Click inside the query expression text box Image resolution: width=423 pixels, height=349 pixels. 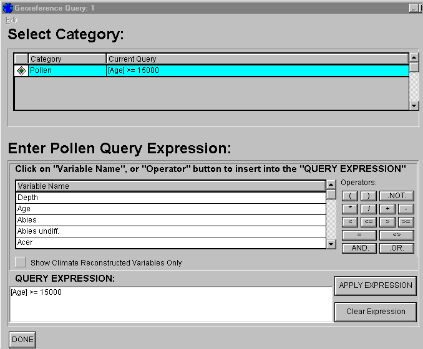[170, 304]
